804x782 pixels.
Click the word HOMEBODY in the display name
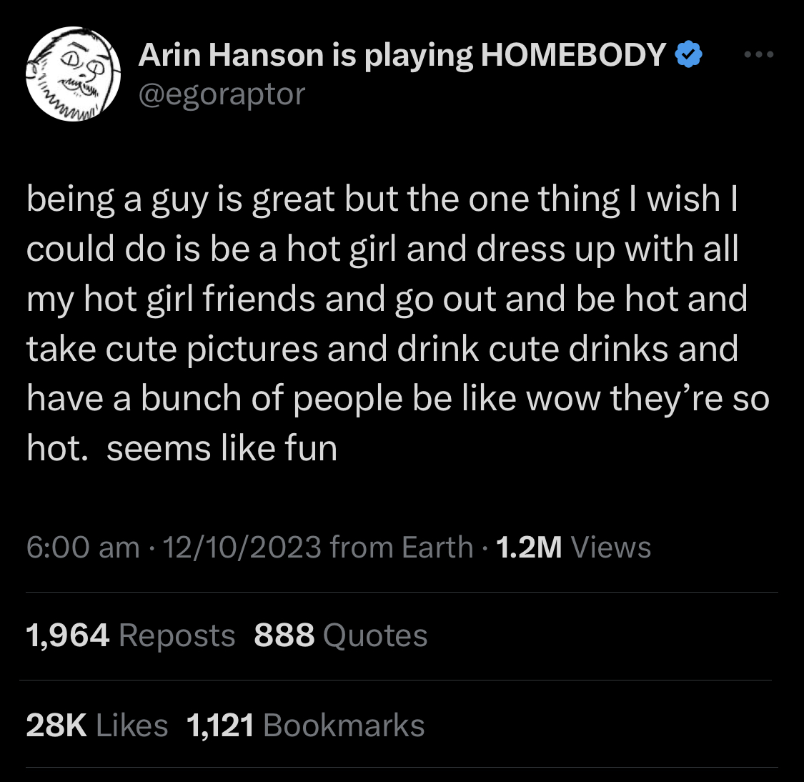573,54
